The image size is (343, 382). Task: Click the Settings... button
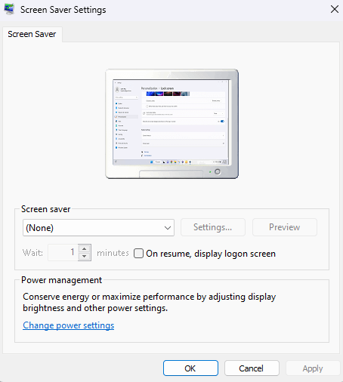[x=213, y=227]
